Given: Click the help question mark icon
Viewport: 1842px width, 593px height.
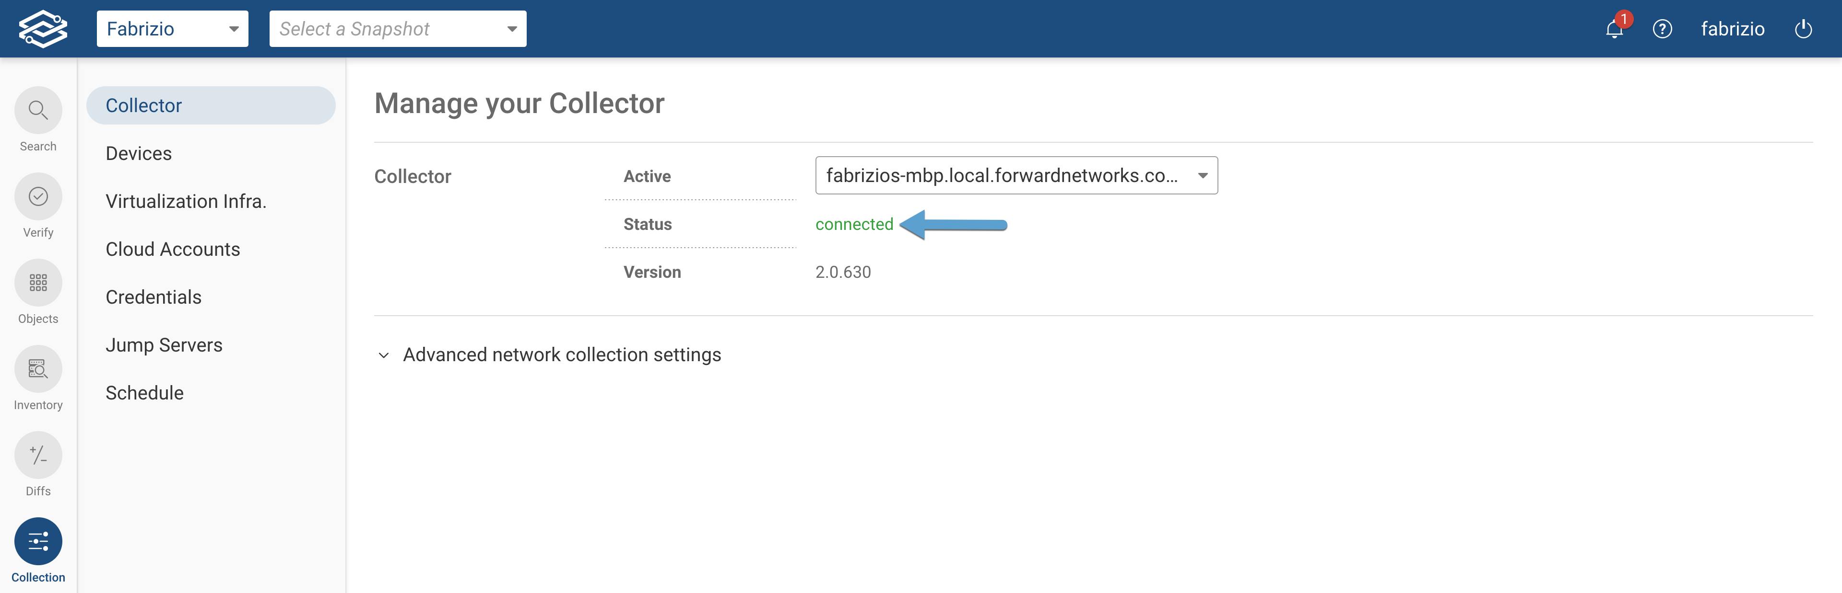Looking at the screenshot, I should [x=1662, y=29].
